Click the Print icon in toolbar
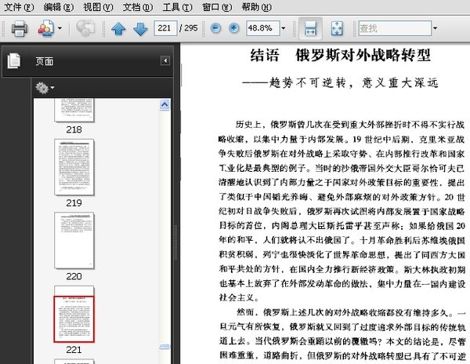 (x=20, y=28)
